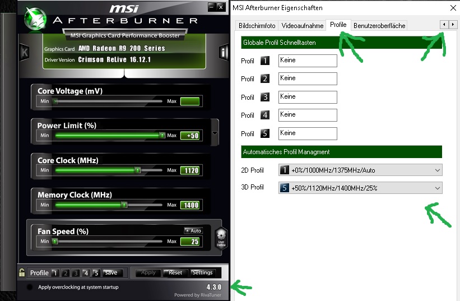Click the Fan Speed slider handle
This screenshot has width=460, height=301.
[x=55, y=242]
